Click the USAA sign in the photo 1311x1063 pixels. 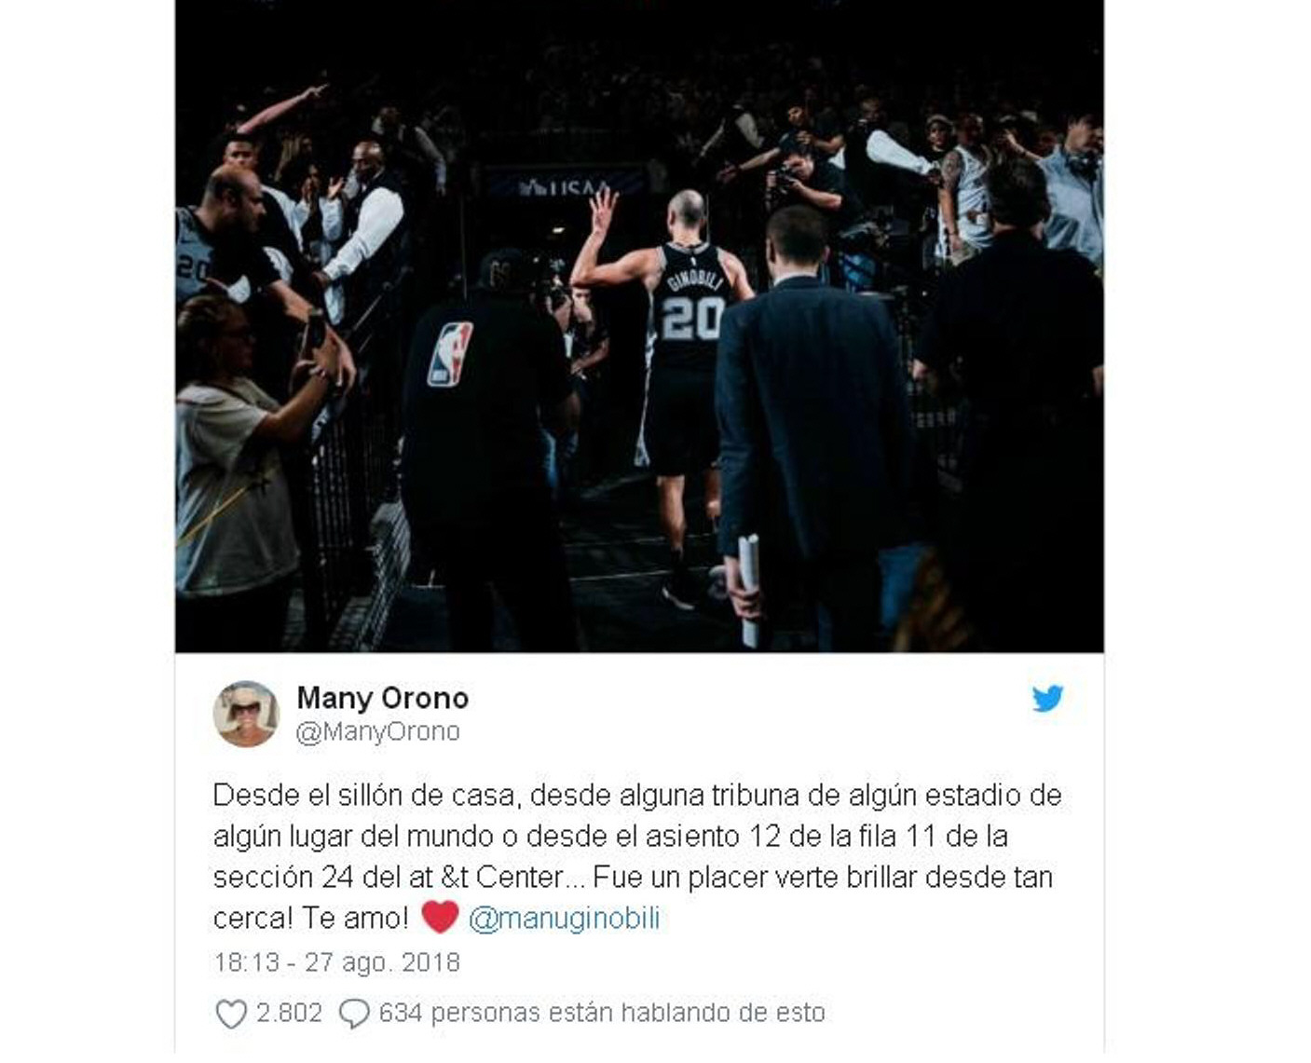tap(565, 186)
